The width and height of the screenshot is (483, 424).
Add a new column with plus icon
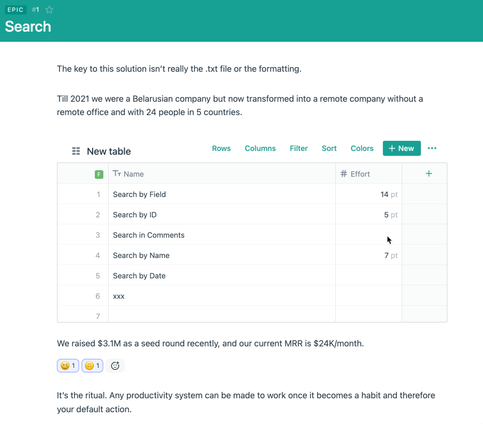tap(428, 173)
